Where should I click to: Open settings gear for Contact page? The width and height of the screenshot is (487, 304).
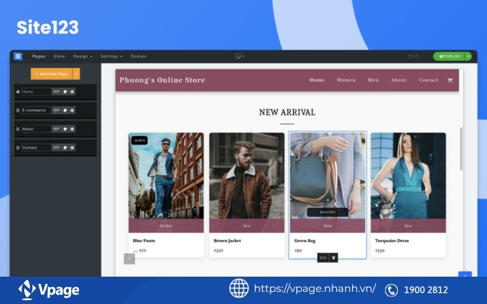[72, 148]
